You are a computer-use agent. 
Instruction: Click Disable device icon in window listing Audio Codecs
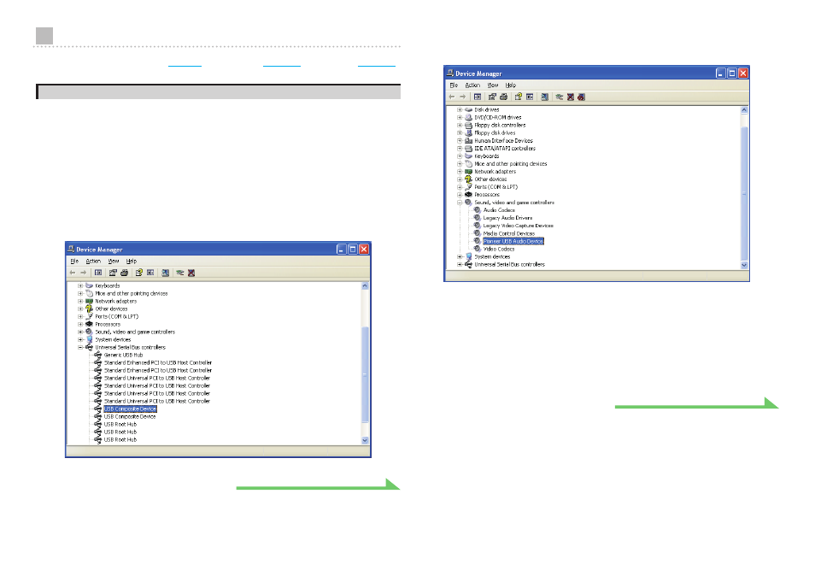(582, 97)
